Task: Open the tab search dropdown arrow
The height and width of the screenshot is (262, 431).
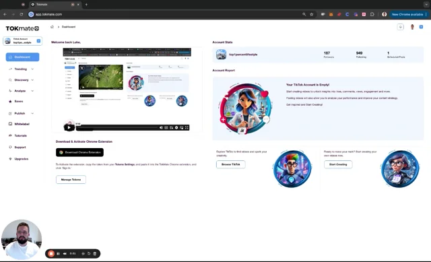Action: pyautogui.click(x=426, y=5)
